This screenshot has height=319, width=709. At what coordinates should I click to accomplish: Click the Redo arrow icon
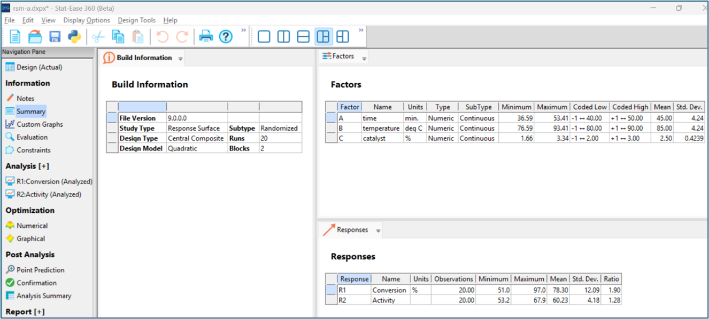tap(182, 37)
